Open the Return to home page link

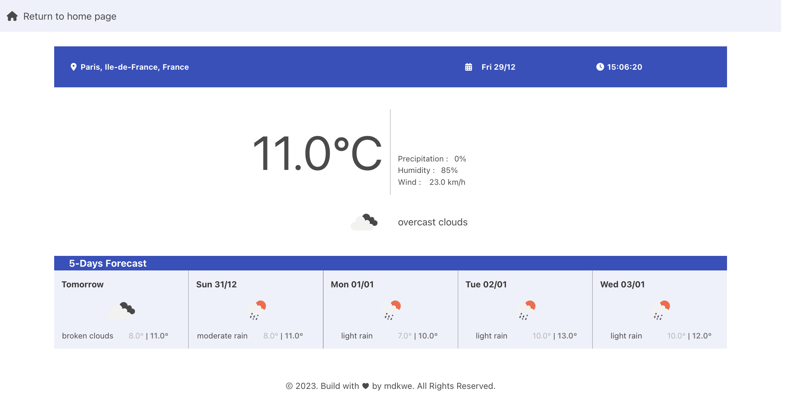click(69, 16)
